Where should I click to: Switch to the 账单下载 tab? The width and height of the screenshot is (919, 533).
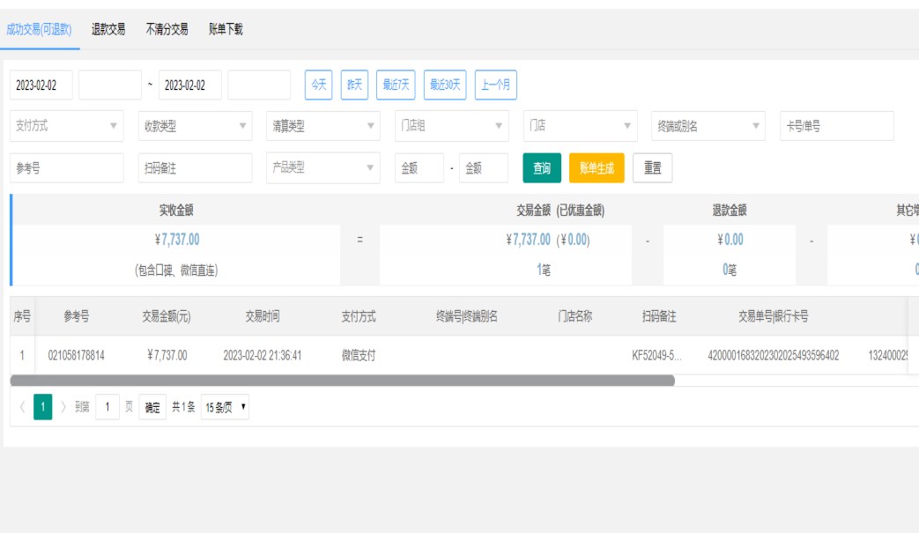226,29
